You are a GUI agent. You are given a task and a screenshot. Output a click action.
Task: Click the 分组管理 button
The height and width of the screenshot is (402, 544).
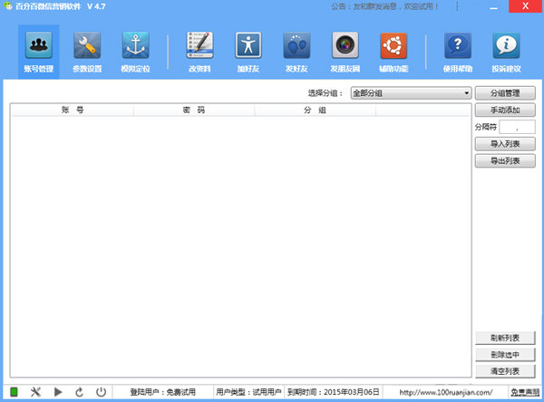(505, 93)
